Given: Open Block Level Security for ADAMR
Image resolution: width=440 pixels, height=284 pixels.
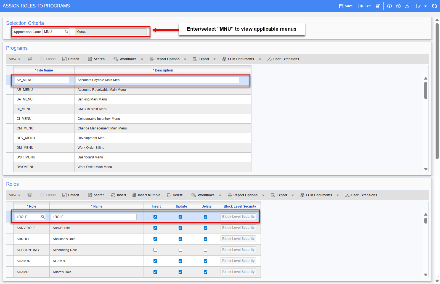Looking at the screenshot, I should (x=238, y=272).
